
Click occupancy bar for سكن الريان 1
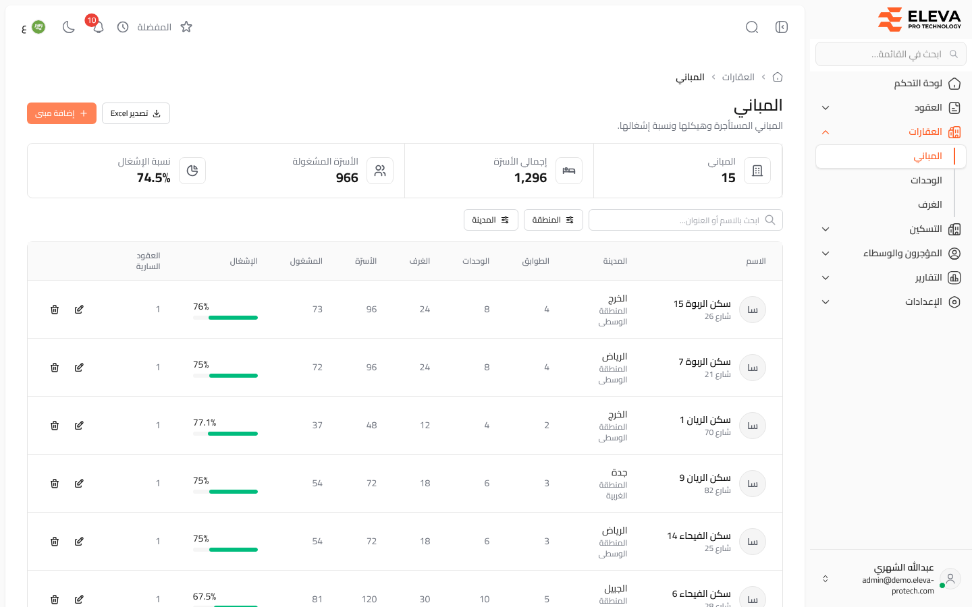point(225,434)
